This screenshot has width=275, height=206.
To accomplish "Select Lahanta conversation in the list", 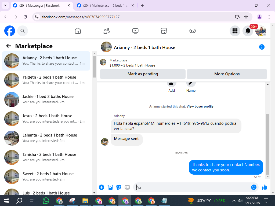I will coord(46,138).
